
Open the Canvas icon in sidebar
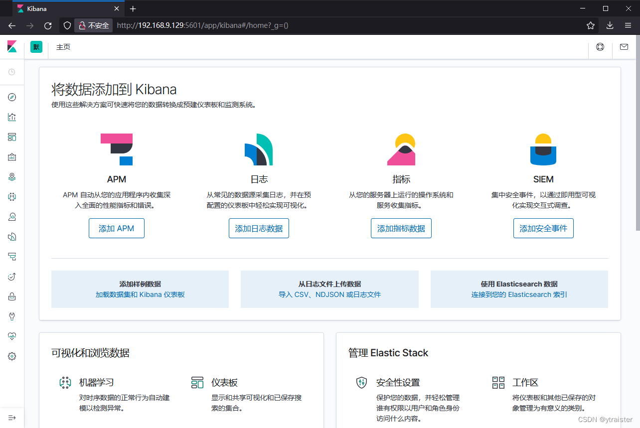(x=12, y=157)
